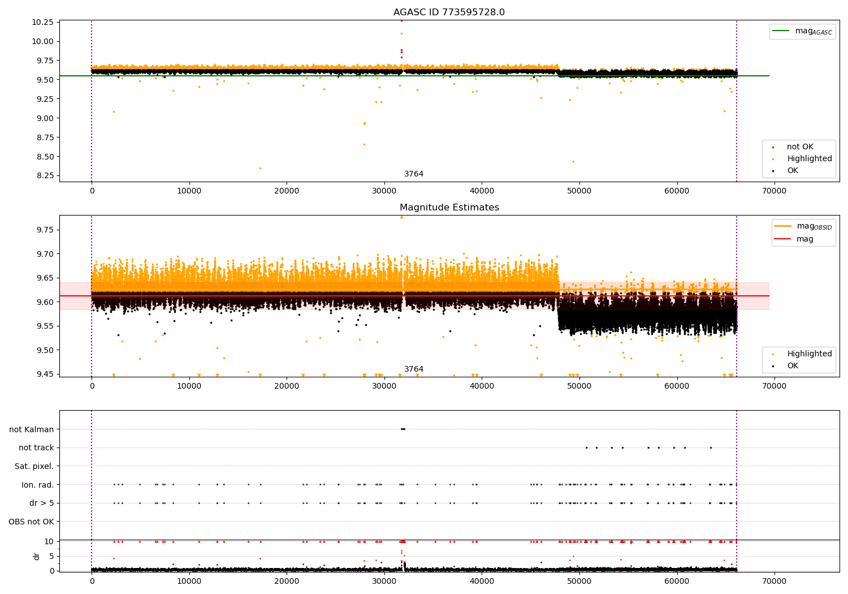The height and width of the screenshot is (594, 848).
Task: Click the '5' tick on dr axis
Action: coord(52,556)
